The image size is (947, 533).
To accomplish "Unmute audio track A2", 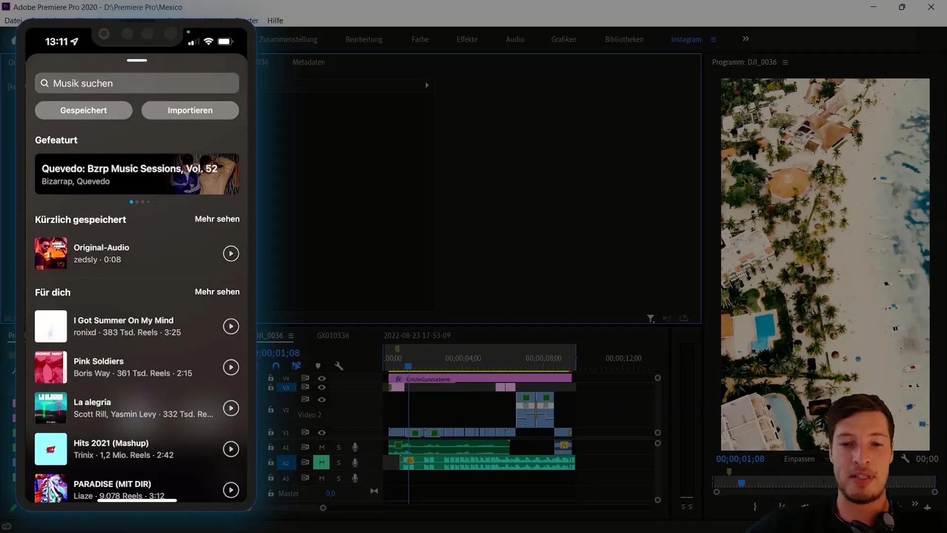I will [x=322, y=462].
